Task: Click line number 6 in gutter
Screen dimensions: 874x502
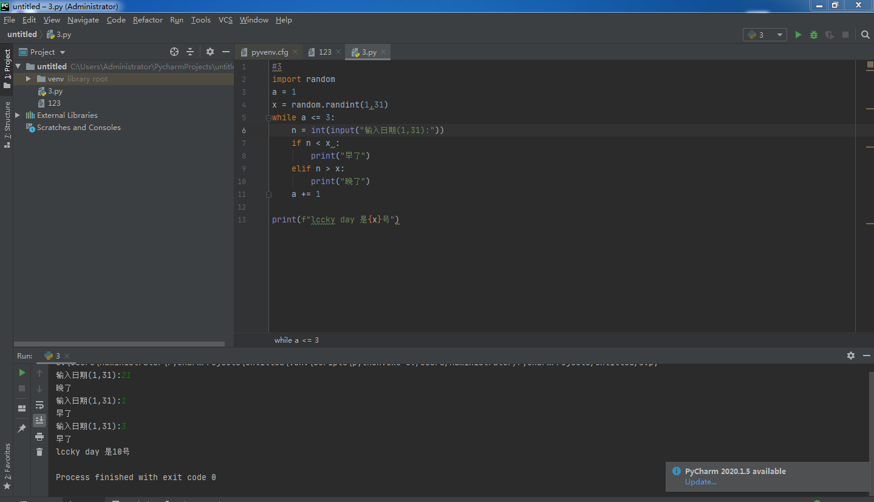Action: (x=244, y=131)
